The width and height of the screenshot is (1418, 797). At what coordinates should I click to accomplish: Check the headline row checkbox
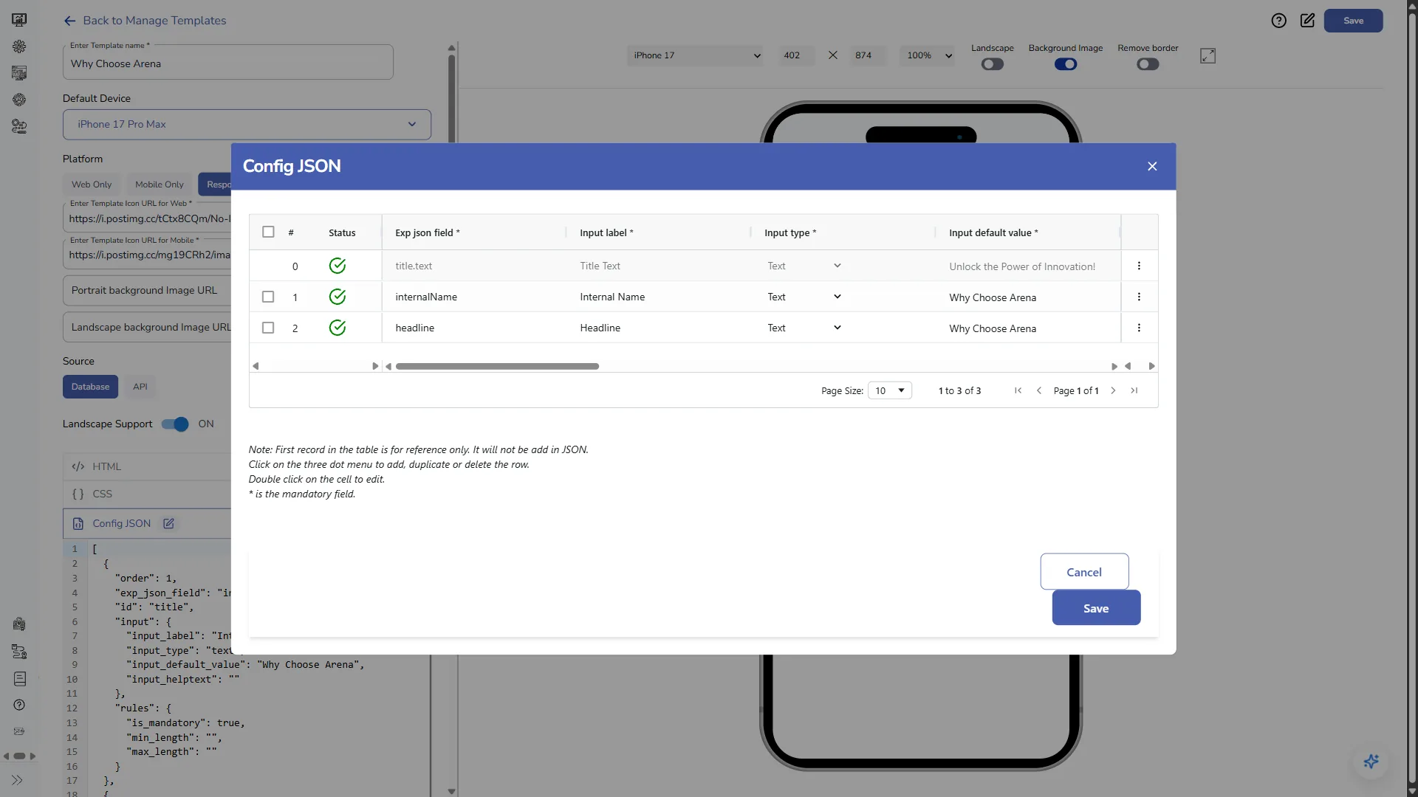(268, 328)
